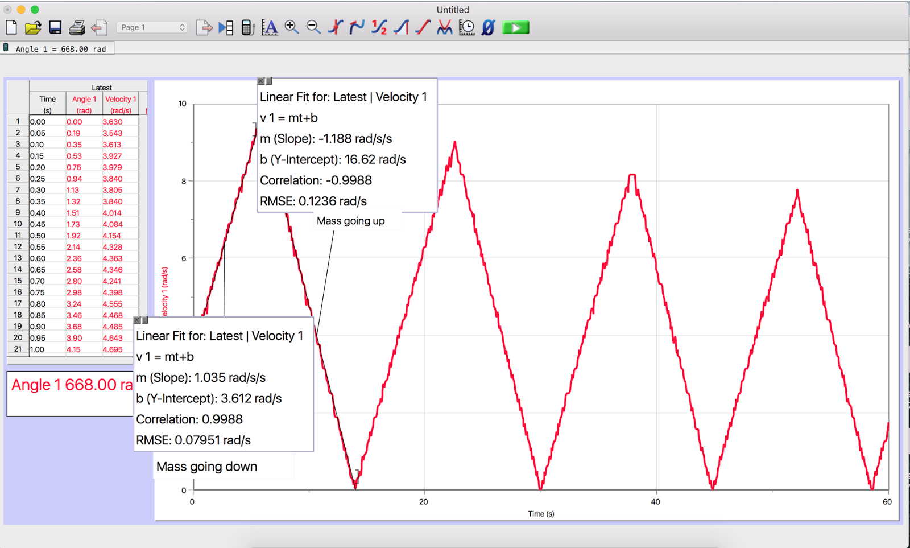Viewport: 910px width, 548px height.
Task: Click the Time (s) column header
Action: [x=48, y=104]
